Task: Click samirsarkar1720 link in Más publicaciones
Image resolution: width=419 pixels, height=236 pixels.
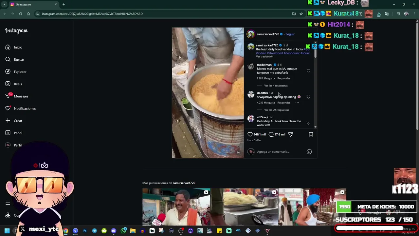Action: (184, 183)
